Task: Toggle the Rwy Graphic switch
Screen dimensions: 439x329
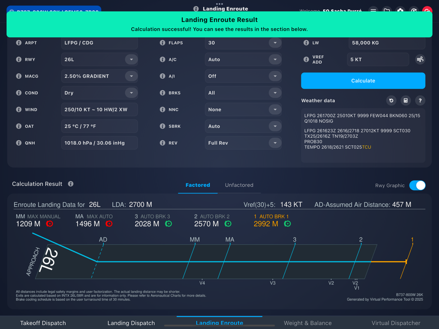Action: click(416, 185)
